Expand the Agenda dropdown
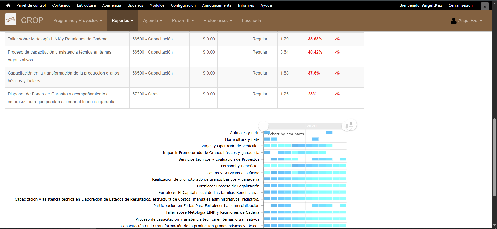 pyautogui.click(x=153, y=21)
